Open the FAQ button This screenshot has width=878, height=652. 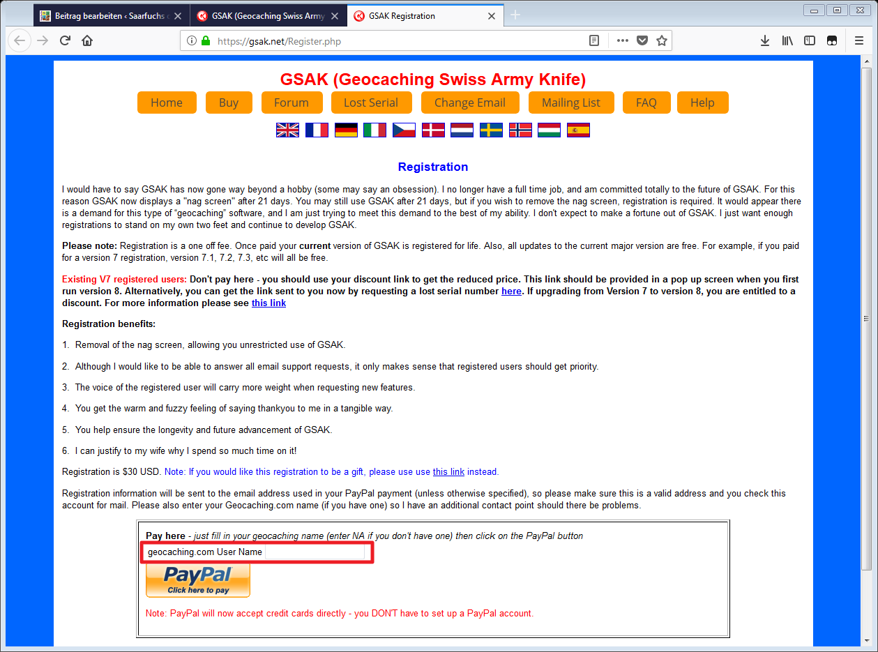pyautogui.click(x=646, y=103)
